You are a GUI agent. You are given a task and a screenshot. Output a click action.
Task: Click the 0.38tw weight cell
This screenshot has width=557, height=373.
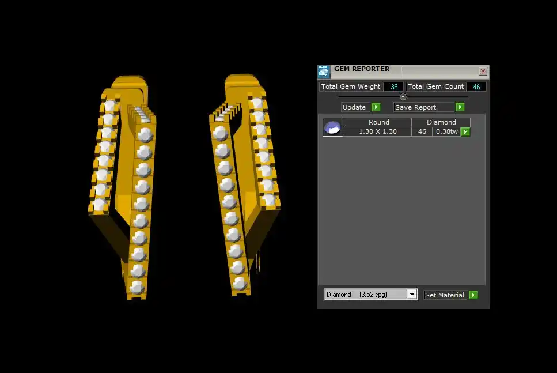click(446, 132)
